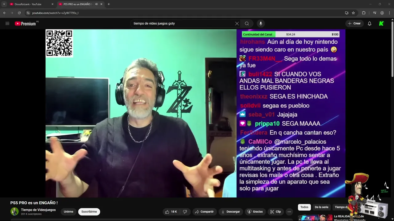Dislike the video with thumbs down
Screen dimensions: 394x221
click(185, 211)
